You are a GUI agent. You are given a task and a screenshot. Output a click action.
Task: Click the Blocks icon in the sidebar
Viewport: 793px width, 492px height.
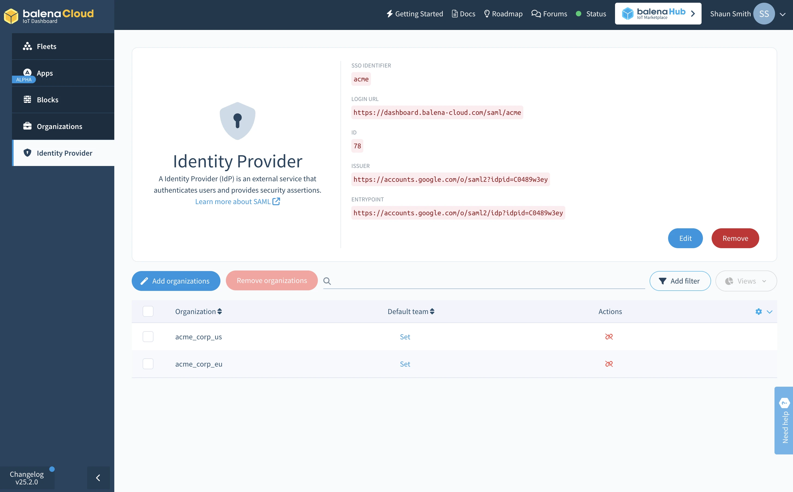coord(27,99)
